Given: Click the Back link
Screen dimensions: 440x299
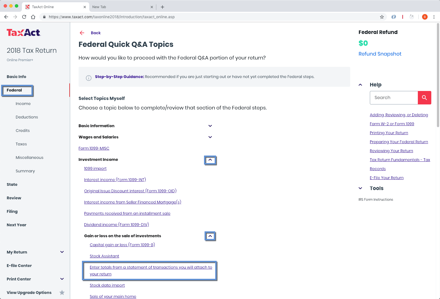Looking at the screenshot, I should pyautogui.click(x=96, y=33).
